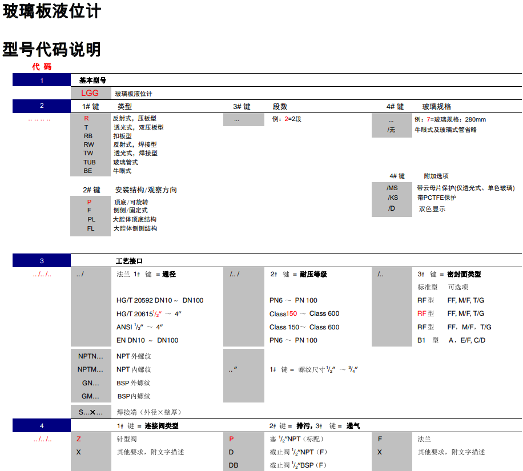
Task: Click the text EN DN10 ～ DN100
Action: pyautogui.click(x=147, y=340)
